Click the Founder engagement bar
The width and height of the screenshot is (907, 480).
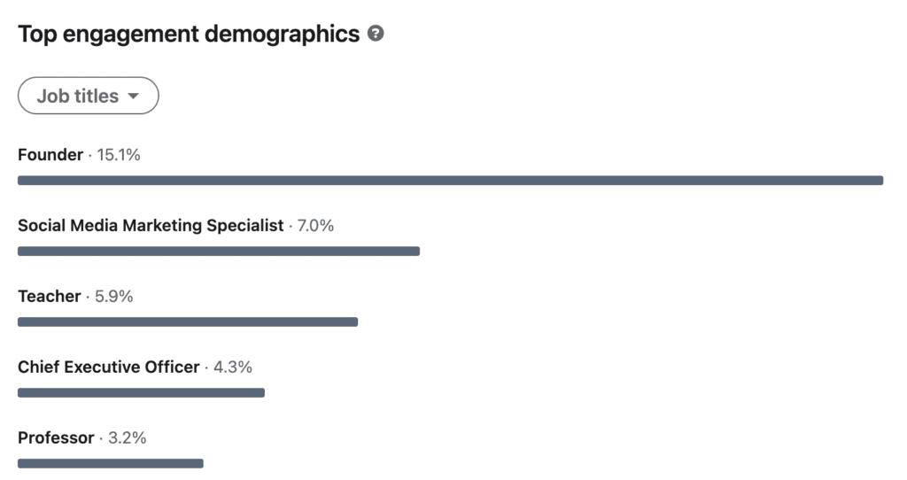tap(451, 181)
